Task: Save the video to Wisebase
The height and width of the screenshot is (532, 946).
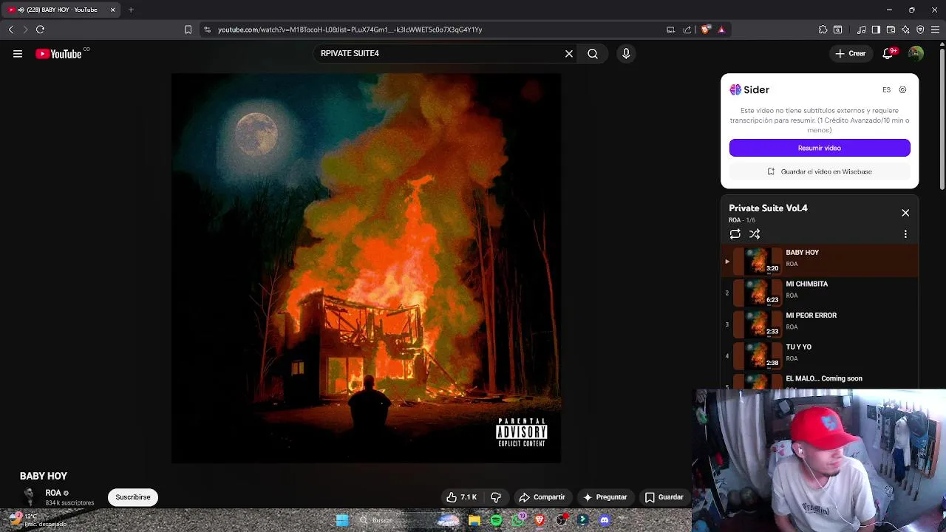Action: point(820,171)
